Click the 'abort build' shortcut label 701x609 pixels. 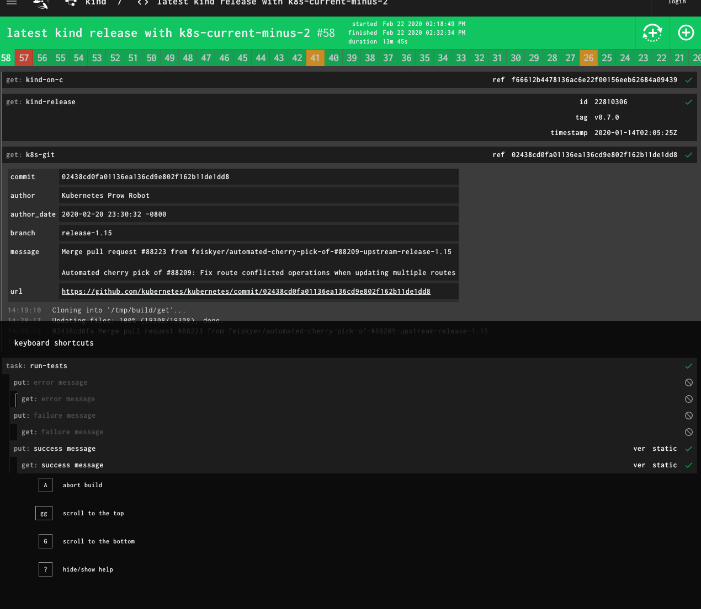82,485
